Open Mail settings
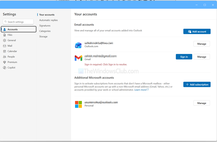This screenshot has height=142, width=217. pos(19,46)
